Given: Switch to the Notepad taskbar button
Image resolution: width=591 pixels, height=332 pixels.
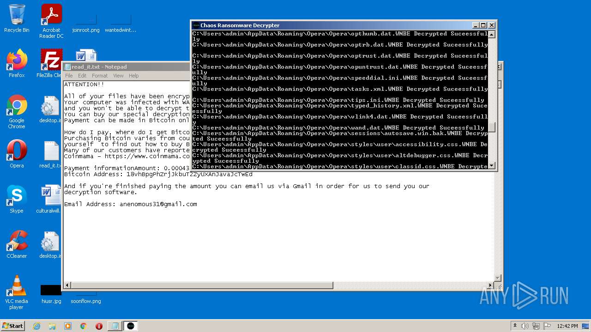Looking at the screenshot, I should coord(114,326).
